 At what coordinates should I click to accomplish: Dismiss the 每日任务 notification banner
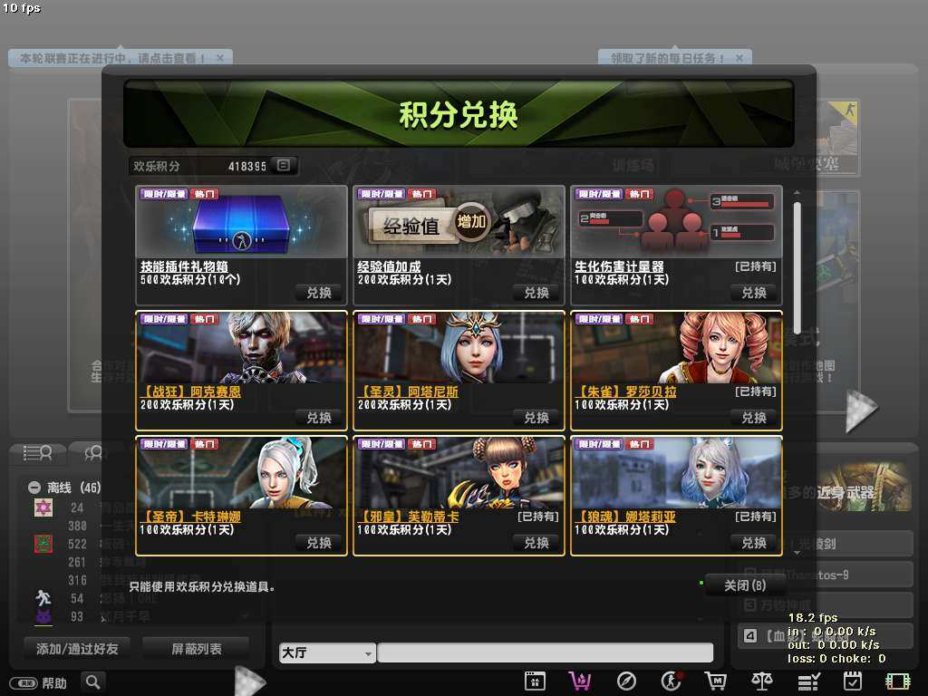[x=739, y=58]
